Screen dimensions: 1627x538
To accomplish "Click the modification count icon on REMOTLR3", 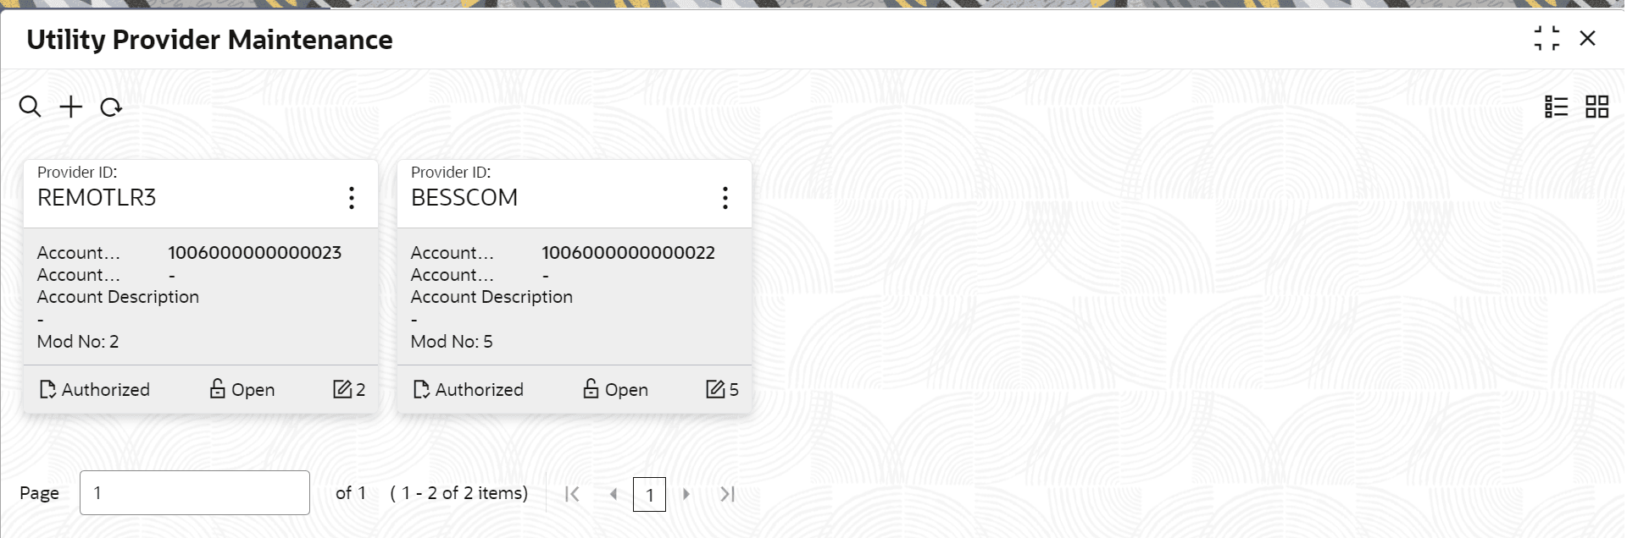I will coord(342,389).
